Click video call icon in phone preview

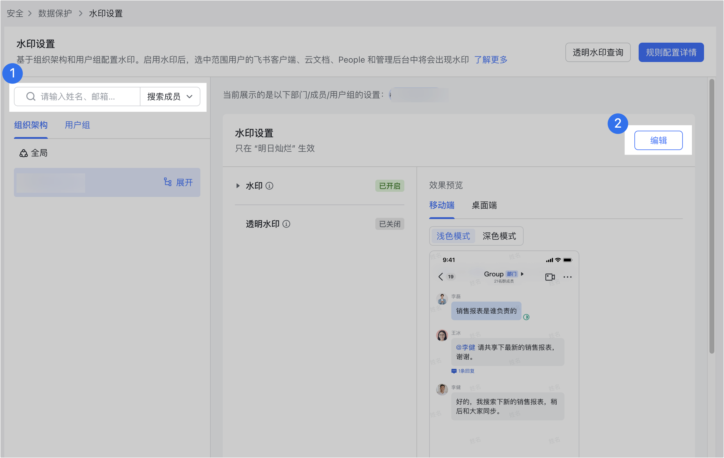pyautogui.click(x=550, y=277)
